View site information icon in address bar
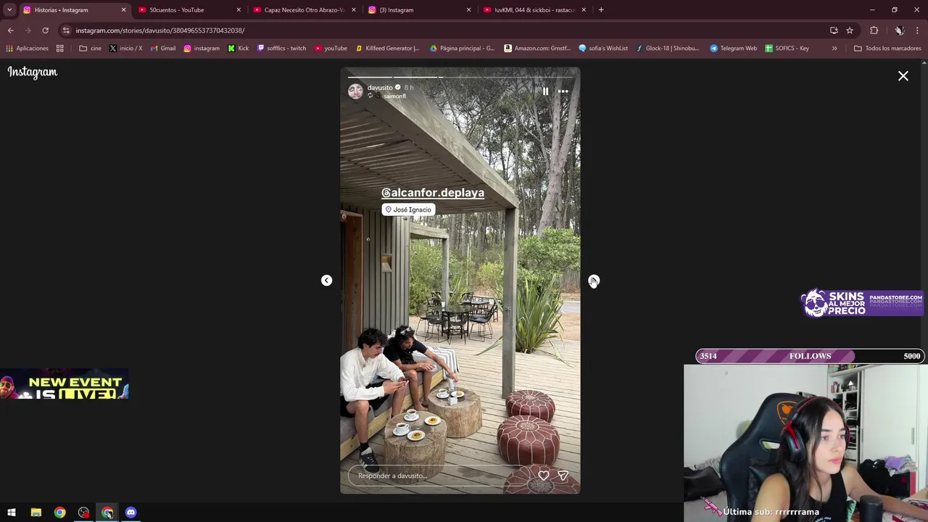The width and height of the screenshot is (928, 522). pyautogui.click(x=66, y=30)
